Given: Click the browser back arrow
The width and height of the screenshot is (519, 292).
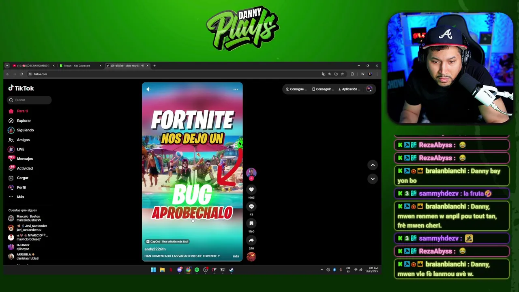Looking at the screenshot, I should 7,74.
